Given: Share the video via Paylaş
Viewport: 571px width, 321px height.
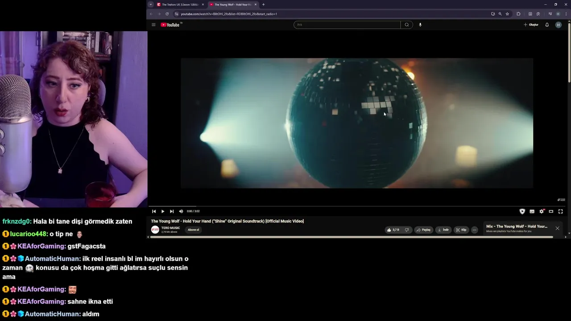Looking at the screenshot, I should coord(423,230).
